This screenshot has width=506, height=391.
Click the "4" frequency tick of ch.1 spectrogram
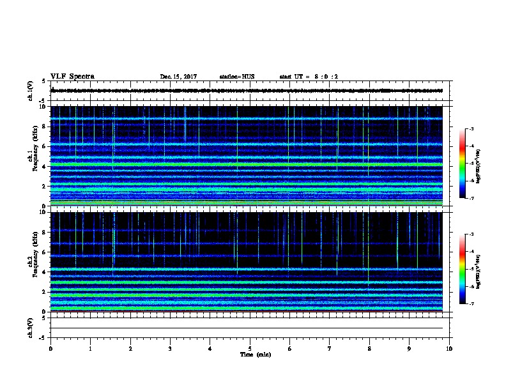click(x=45, y=167)
